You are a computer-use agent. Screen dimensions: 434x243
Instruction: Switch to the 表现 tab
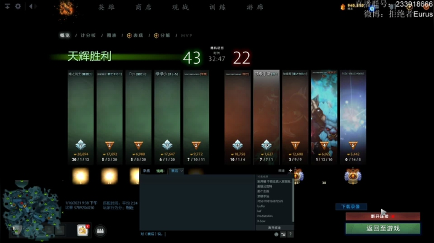138,35
